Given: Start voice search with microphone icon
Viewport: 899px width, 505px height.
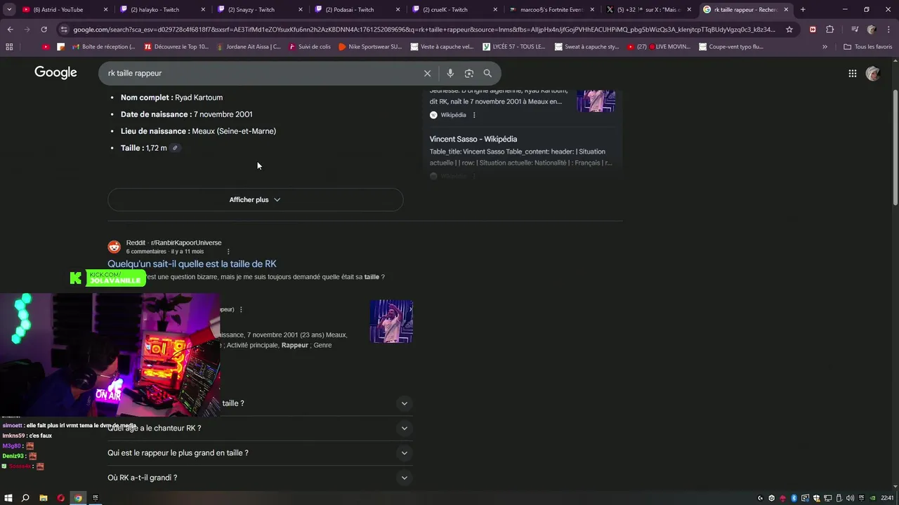Looking at the screenshot, I should (450, 73).
